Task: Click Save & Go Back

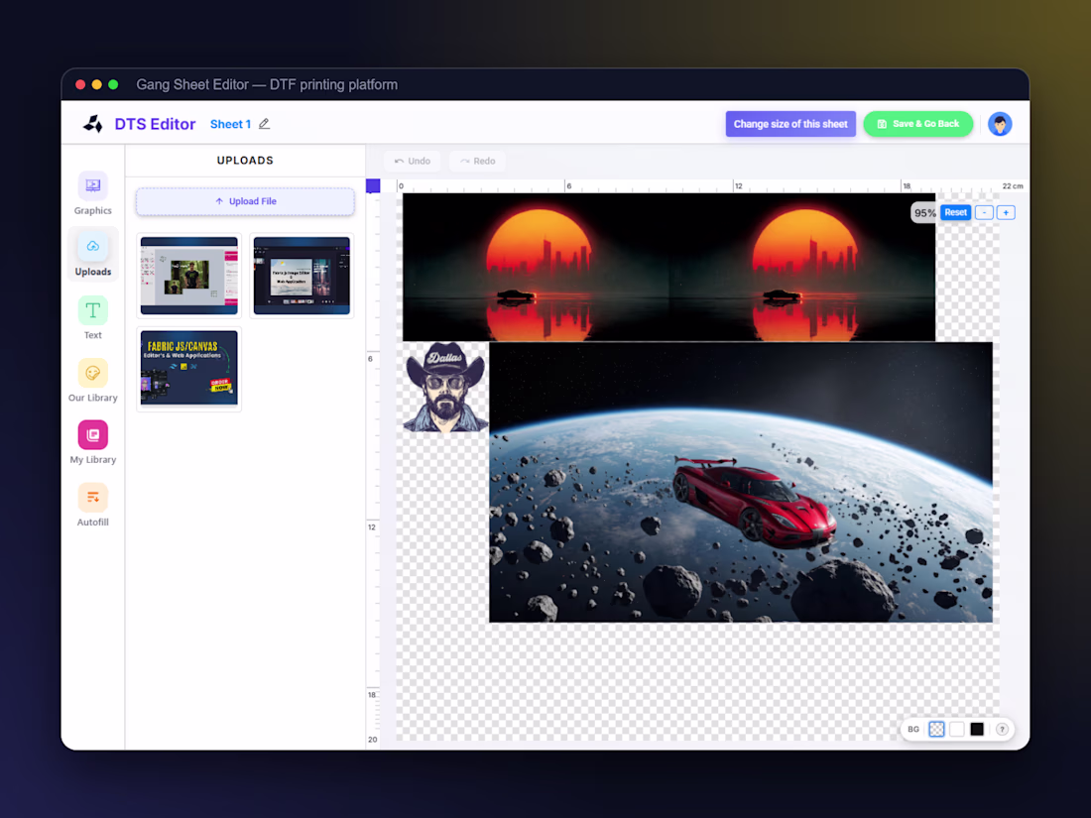Action: 917,124
